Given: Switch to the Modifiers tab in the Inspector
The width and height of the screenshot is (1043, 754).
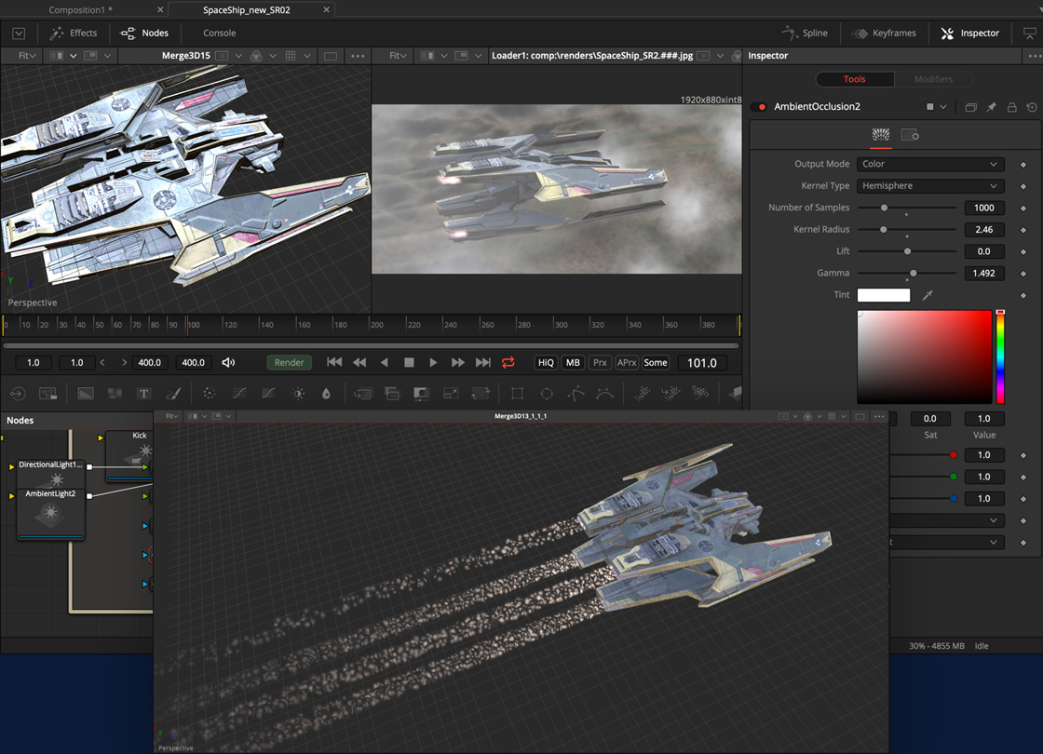Looking at the screenshot, I should click(935, 78).
